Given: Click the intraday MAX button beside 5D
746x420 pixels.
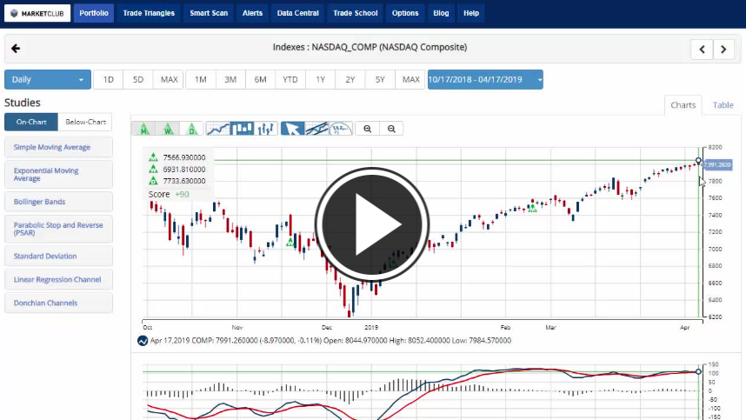Looking at the screenshot, I should click(x=169, y=79).
